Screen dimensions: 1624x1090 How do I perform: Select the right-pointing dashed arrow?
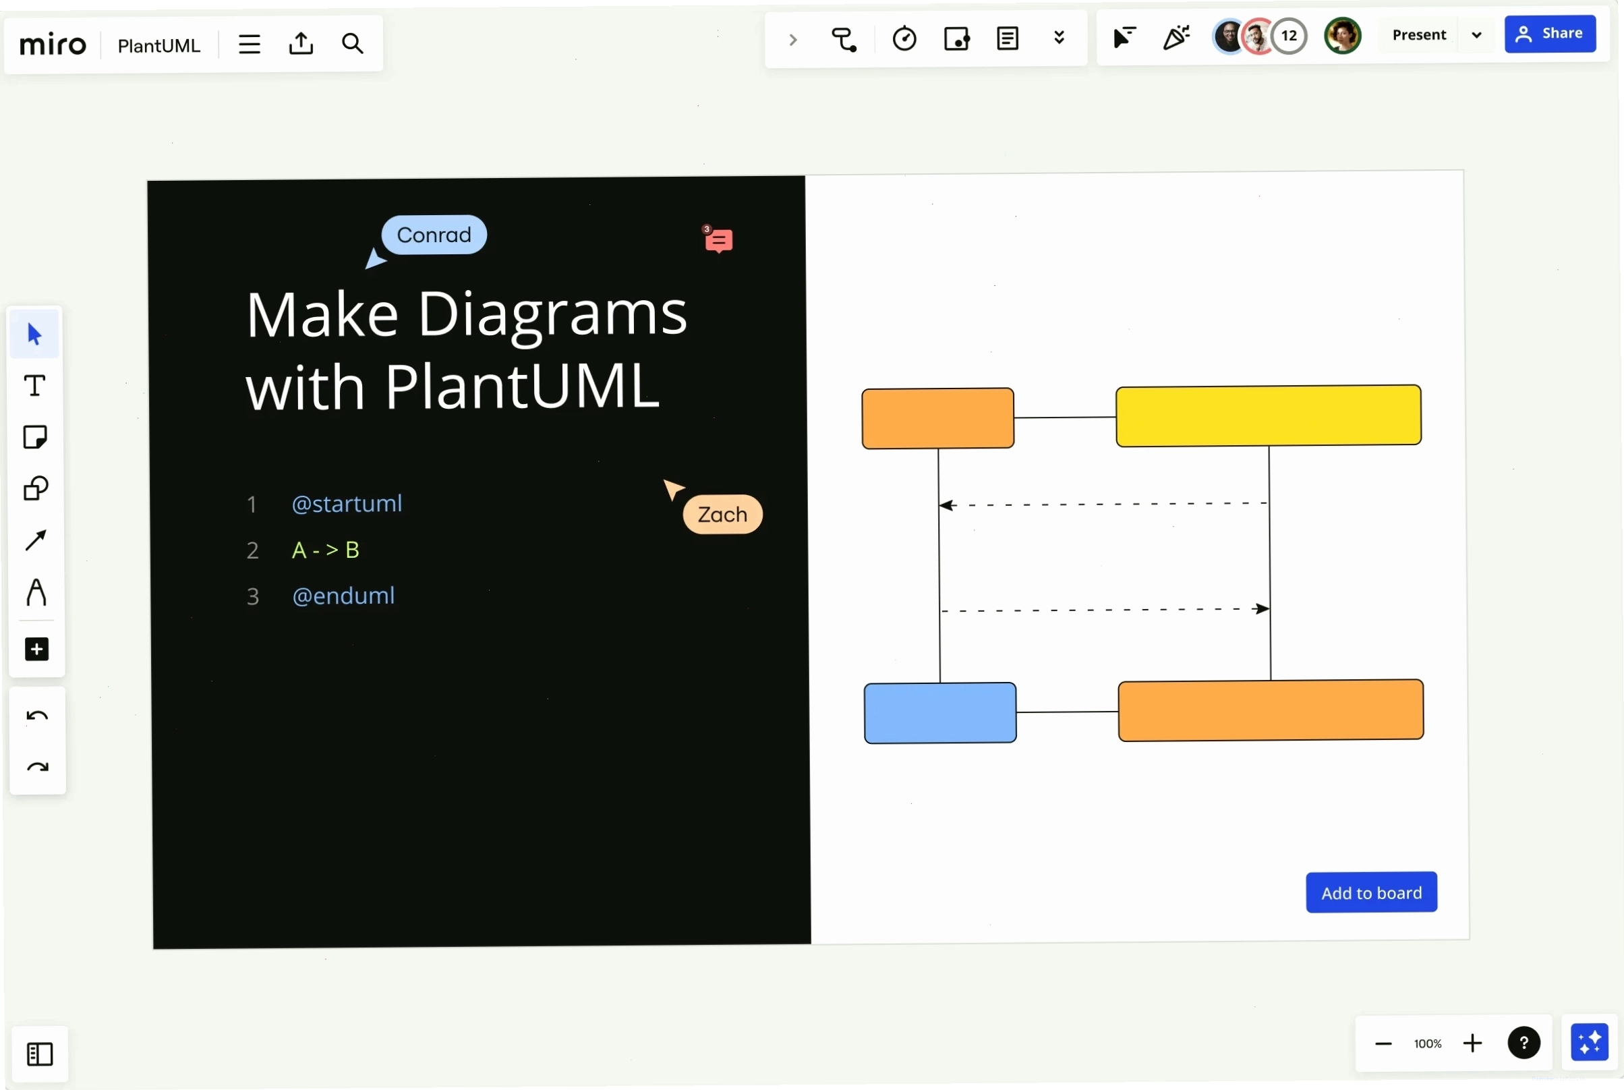pos(1105,610)
